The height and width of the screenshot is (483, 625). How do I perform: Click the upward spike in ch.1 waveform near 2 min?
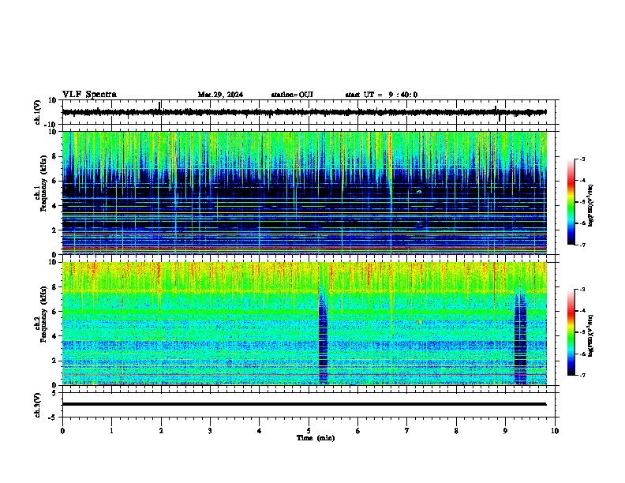(160, 105)
